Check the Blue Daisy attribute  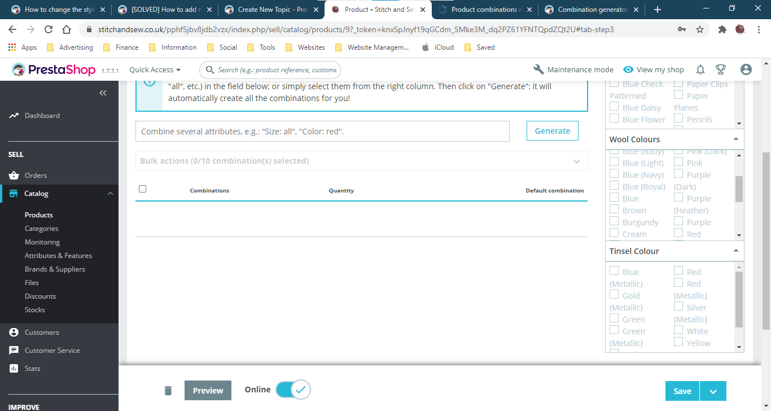(614, 107)
